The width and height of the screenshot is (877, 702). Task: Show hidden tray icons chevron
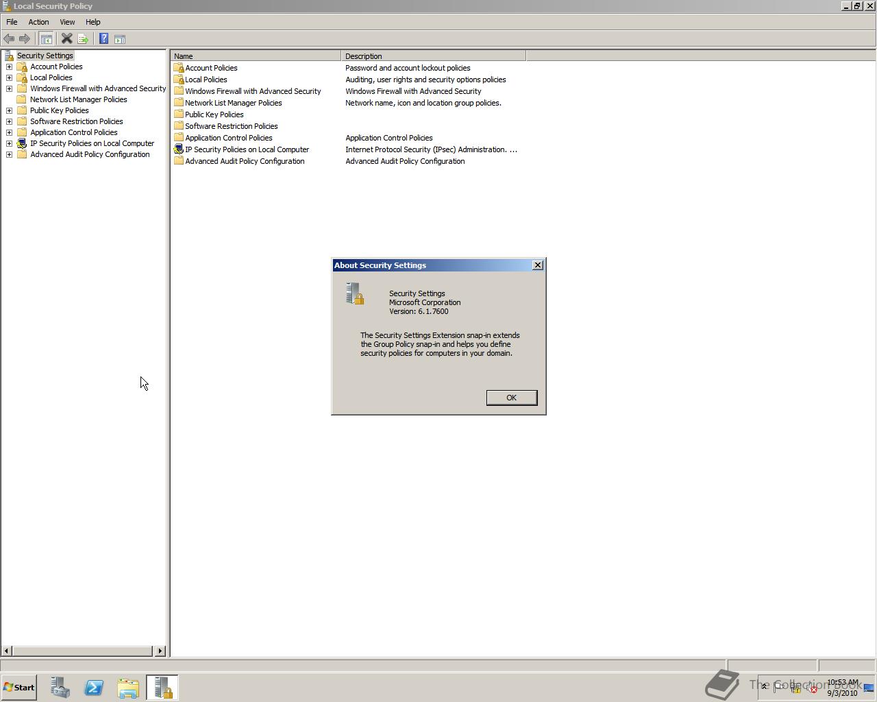[x=764, y=687]
